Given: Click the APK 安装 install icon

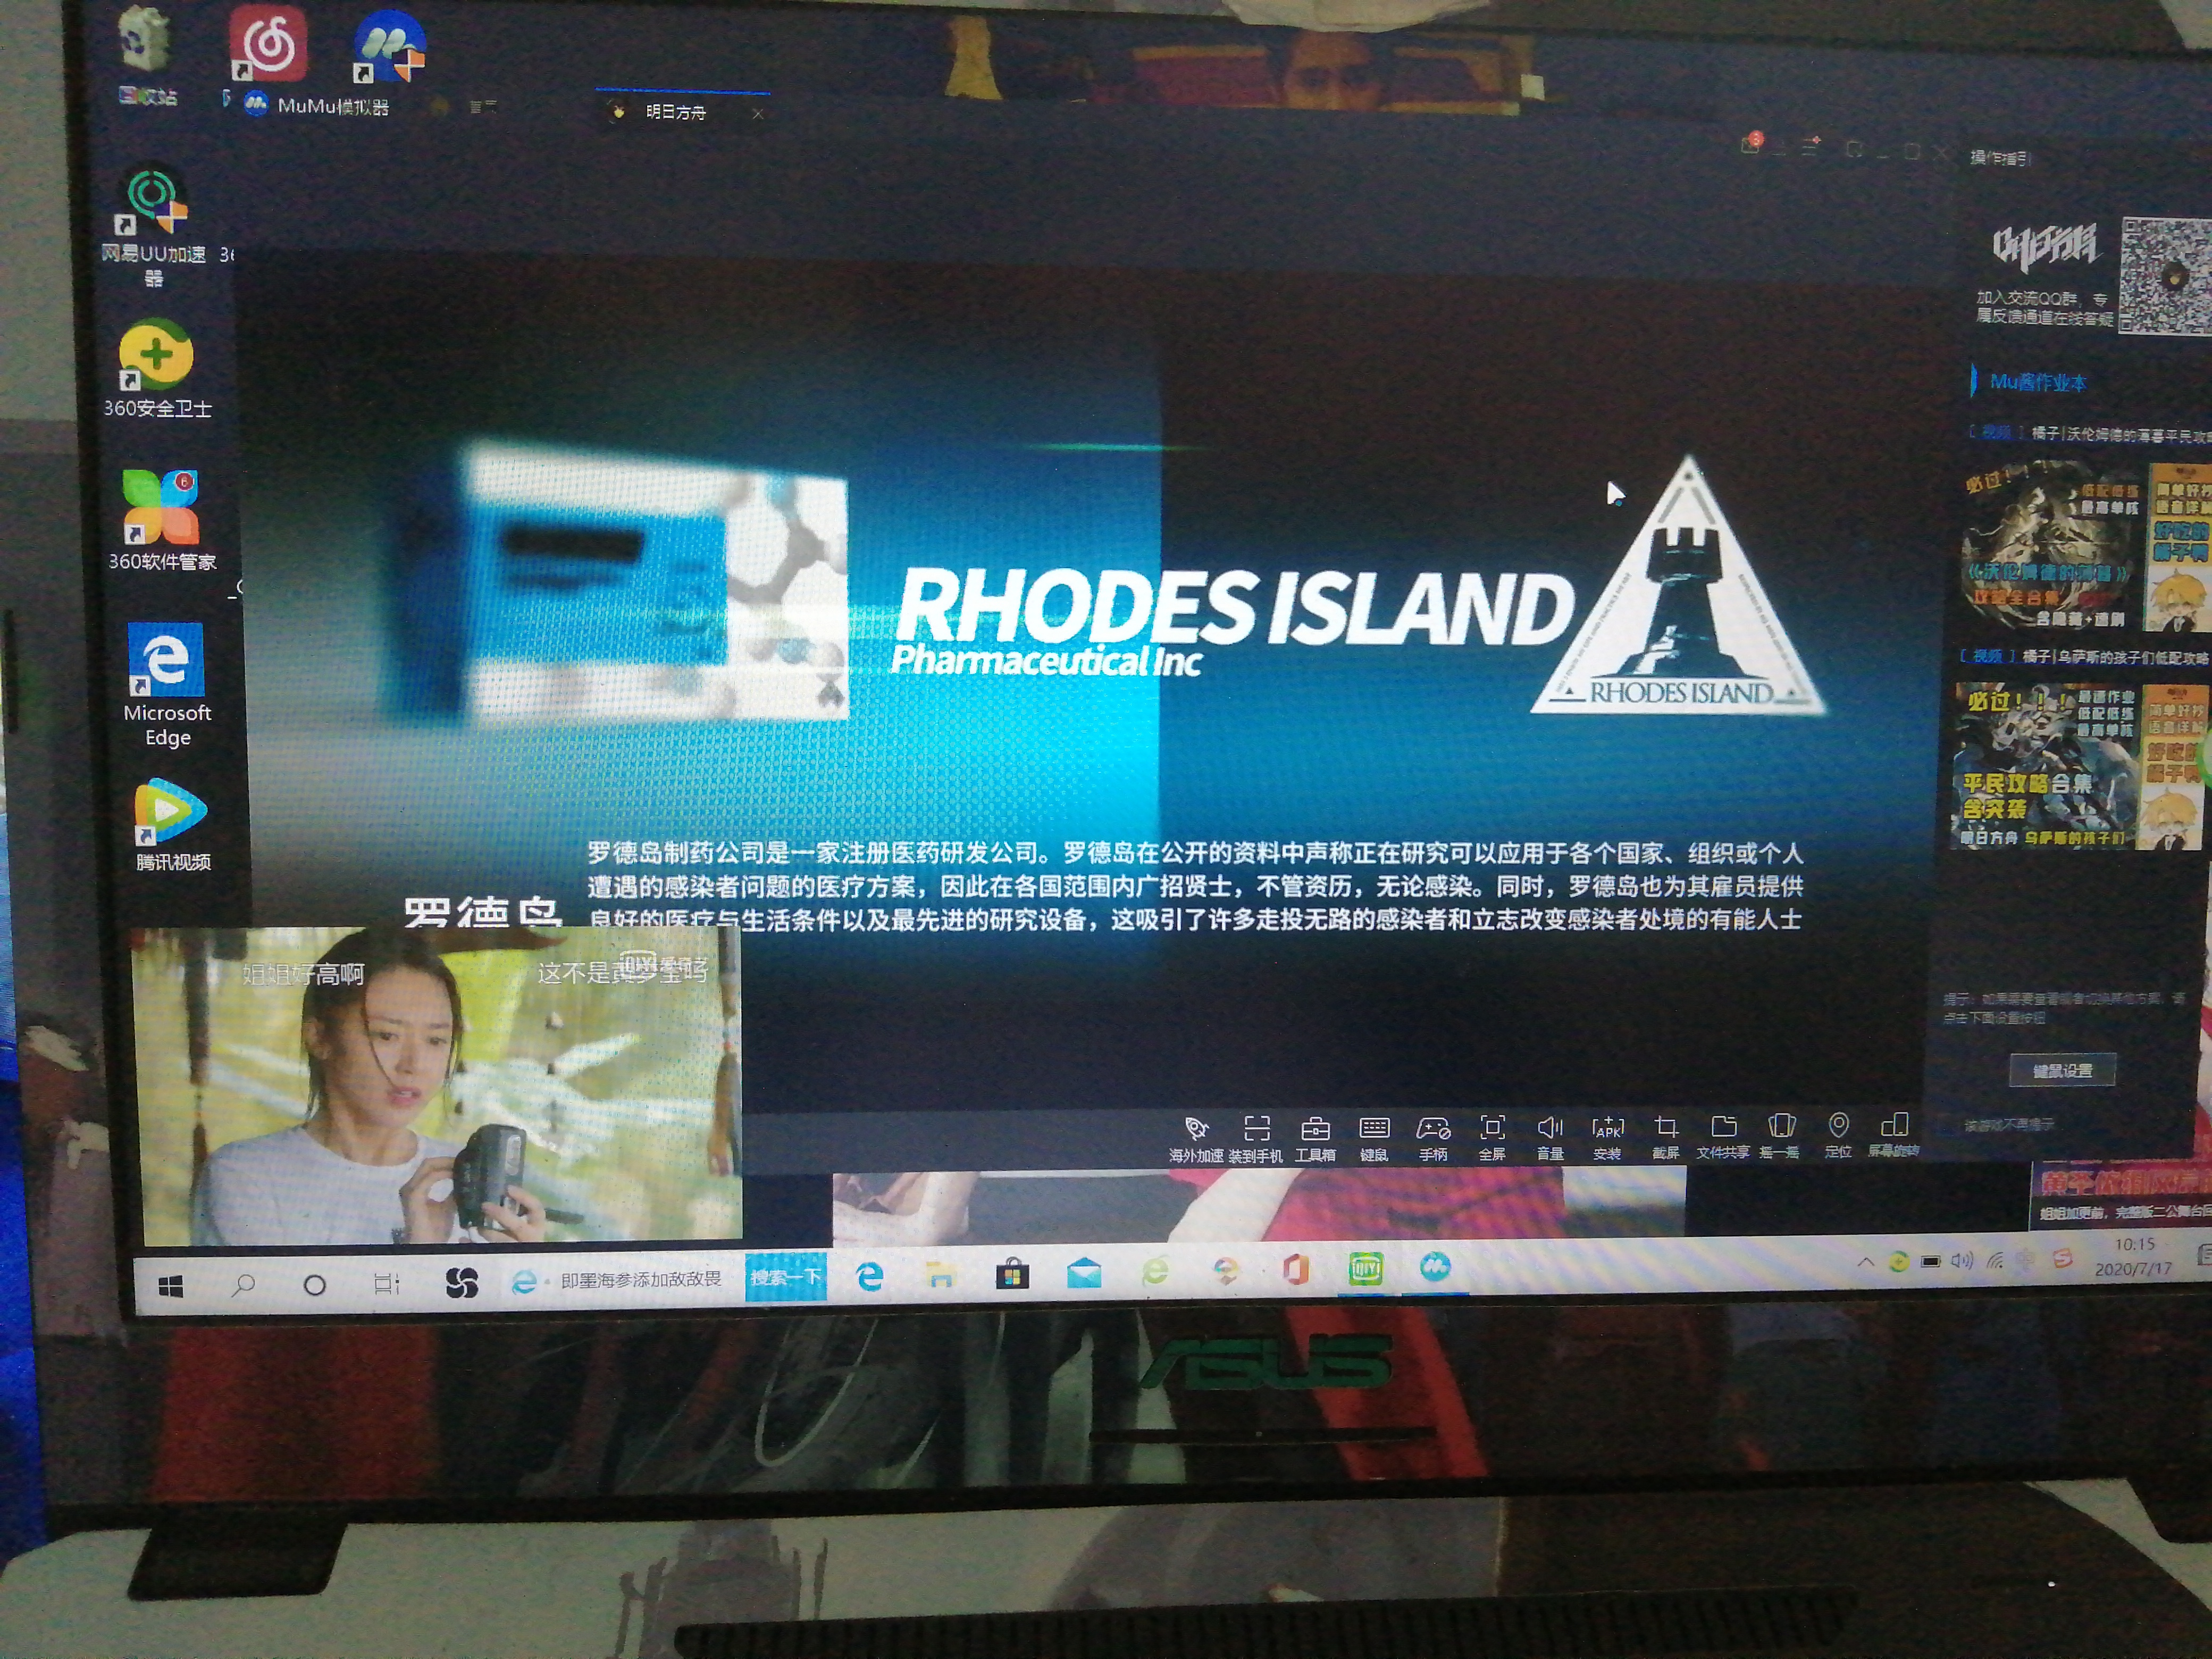Looking at the screenshot, I should [1607, 1138].
